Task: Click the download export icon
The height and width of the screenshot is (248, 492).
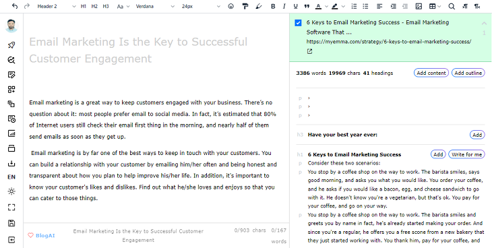Action: (x=11, y=163)
